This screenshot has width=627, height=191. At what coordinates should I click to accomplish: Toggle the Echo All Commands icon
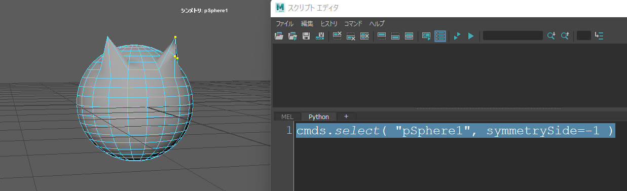coord(426,35)
